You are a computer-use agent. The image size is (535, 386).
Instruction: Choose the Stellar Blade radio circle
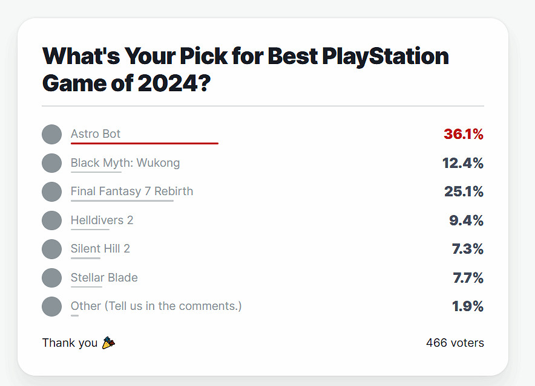(x=52, y=278)
